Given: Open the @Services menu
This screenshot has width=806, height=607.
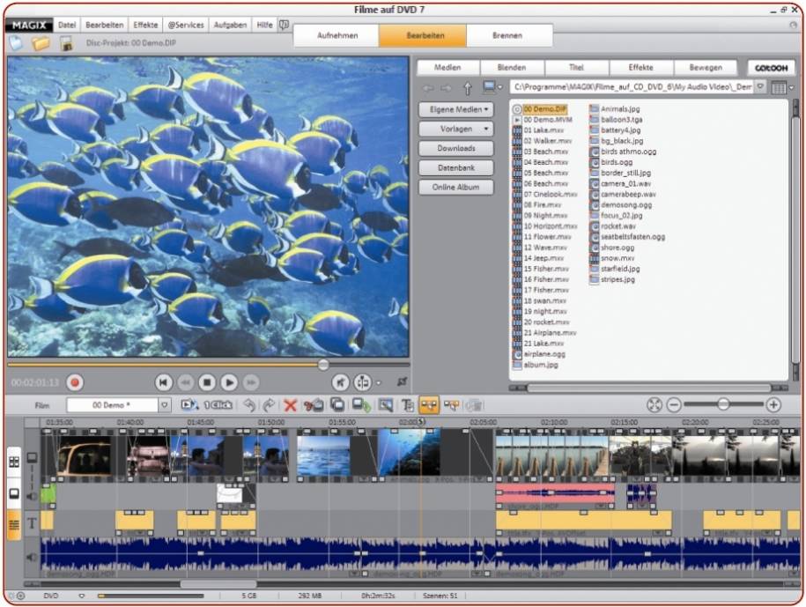Looking at the screenshot, I should (x=186, y=25).
